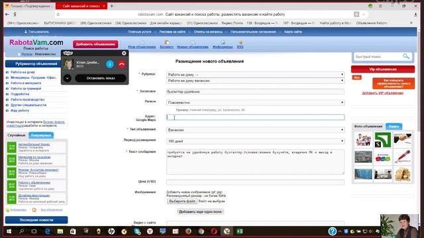This screenshot has width=424, height=238.
Task: Click the browser downloads arrow icon
Action: [415, 15]
